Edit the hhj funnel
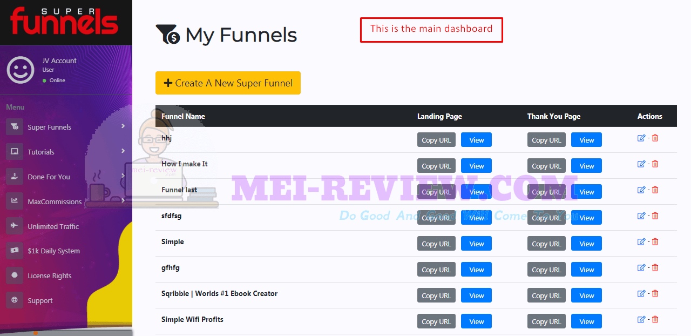Image resolution: width=691 pixels, height=336 pixels. click(x=641, y=138)
